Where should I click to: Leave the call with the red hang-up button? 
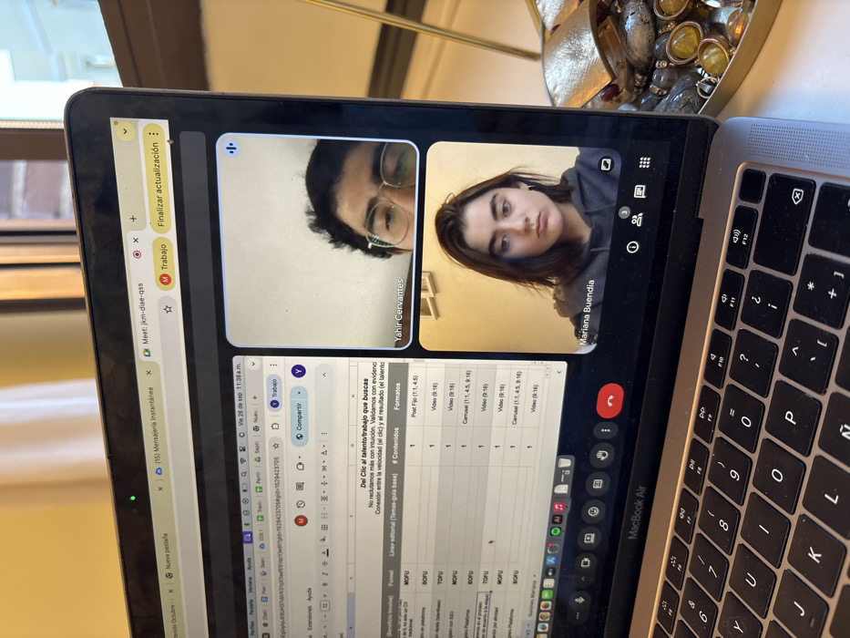(x=609, y=401)
